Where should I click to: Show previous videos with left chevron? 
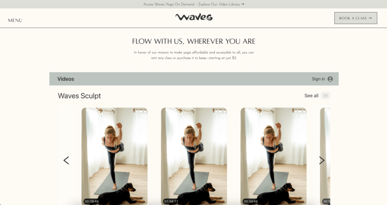click(66, 161)
